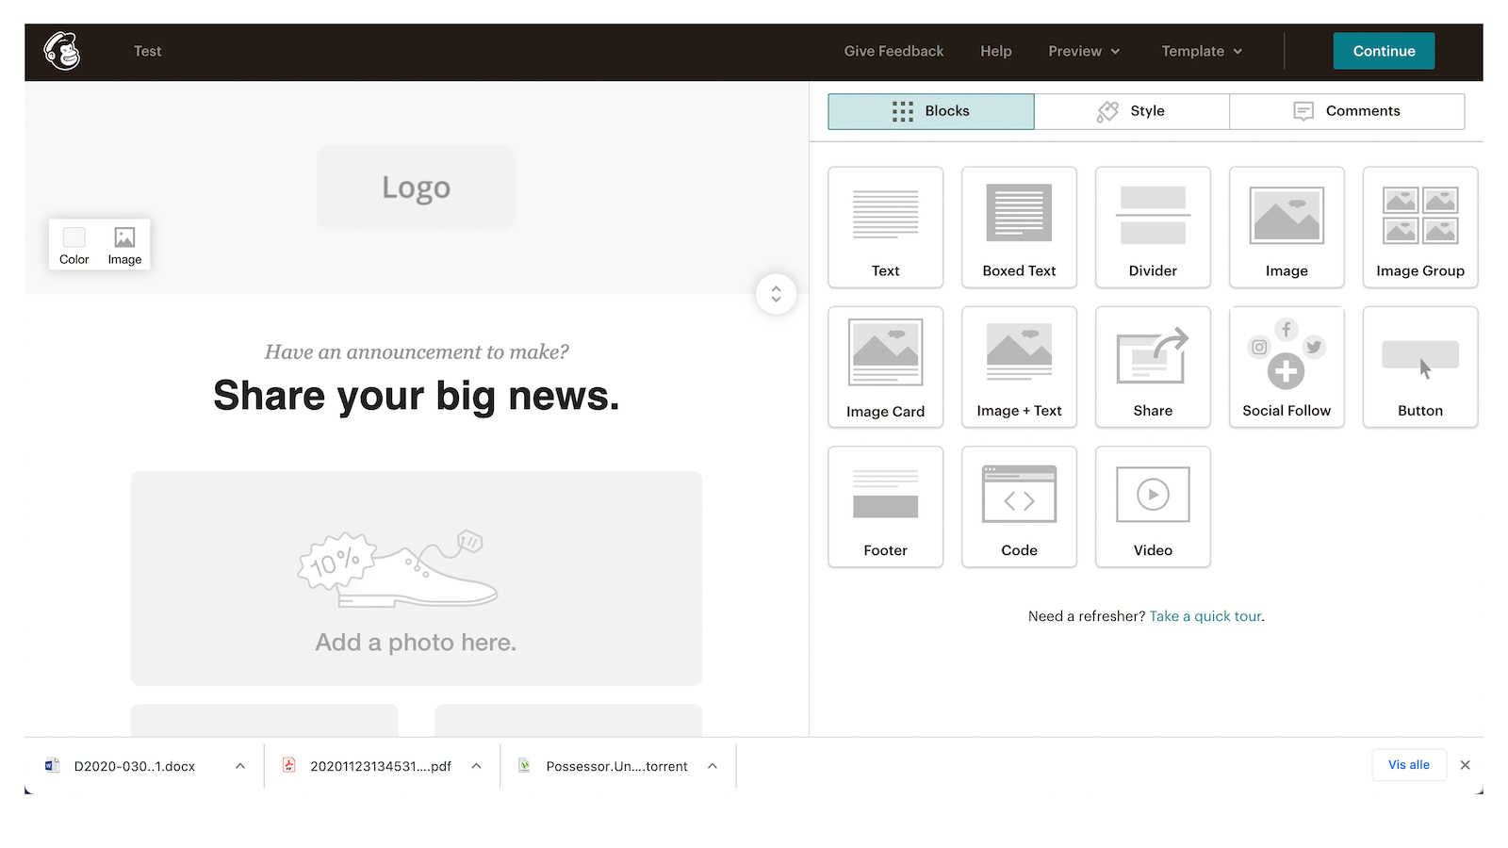Pick a background Color for the header section
Image resolution: width=1508 pixels, height=848 pixels.
74,244
